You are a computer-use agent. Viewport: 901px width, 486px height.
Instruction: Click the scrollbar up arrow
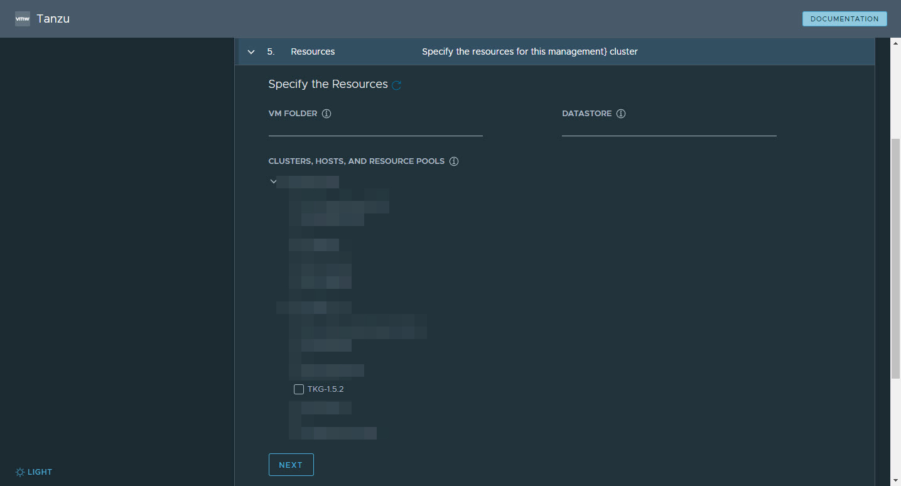pos(896,43)
